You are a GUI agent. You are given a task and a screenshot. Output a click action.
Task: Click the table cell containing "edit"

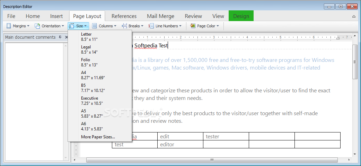tap(180, 136)
